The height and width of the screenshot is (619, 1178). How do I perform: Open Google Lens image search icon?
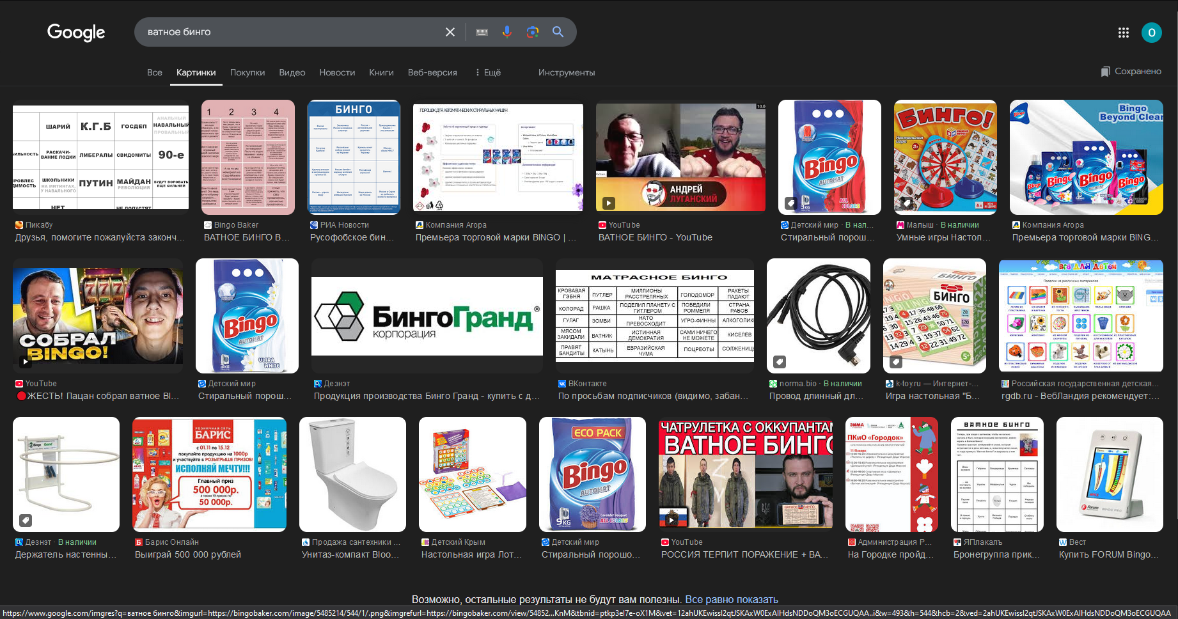click(533, 32)
